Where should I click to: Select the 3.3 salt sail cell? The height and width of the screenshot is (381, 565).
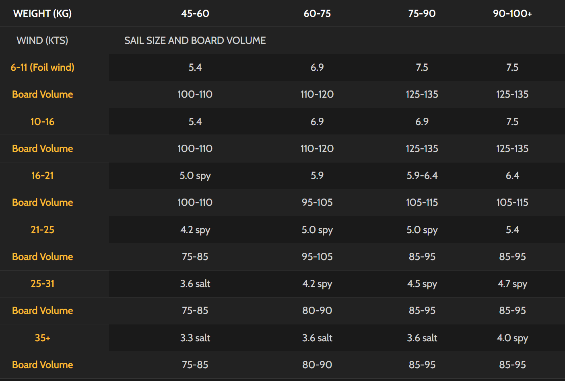tap(195, 338)
